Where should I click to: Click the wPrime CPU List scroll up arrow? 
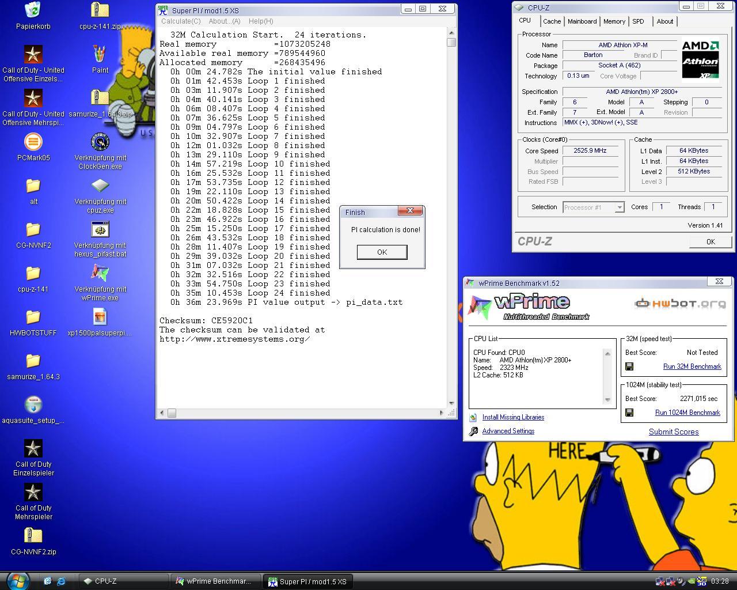(x=607, y=353)
